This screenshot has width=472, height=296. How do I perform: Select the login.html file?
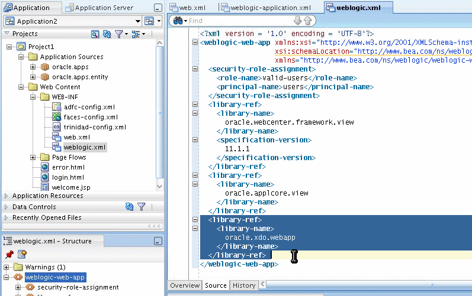[68, 177]
